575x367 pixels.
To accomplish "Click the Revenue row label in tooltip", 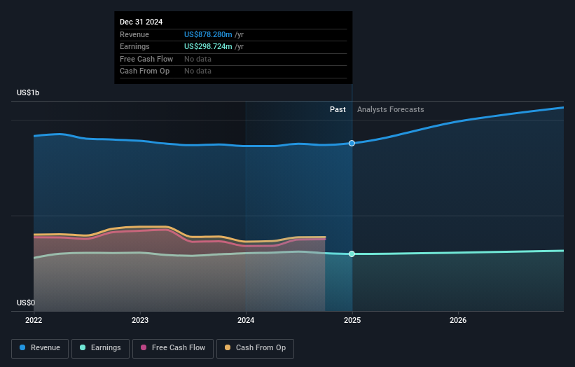I will click(x=134, y=34).
